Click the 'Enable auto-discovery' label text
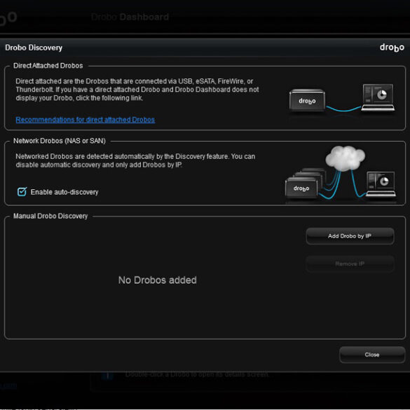The height and width of the screenshot is (410, 410). [x=64, y=192]
